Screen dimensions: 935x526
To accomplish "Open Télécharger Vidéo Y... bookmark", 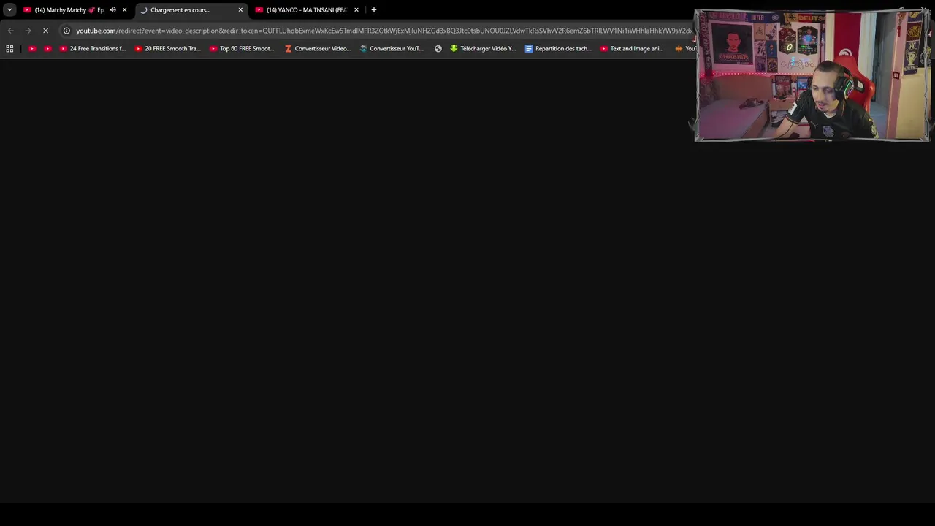I will coord(484,49).
